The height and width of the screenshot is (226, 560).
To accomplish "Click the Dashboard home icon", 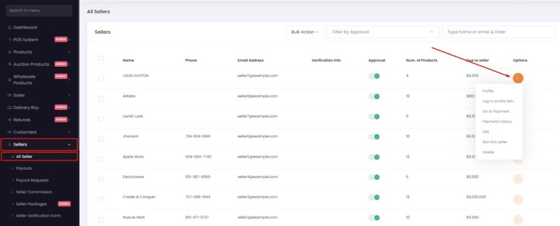I will point(10,27).
